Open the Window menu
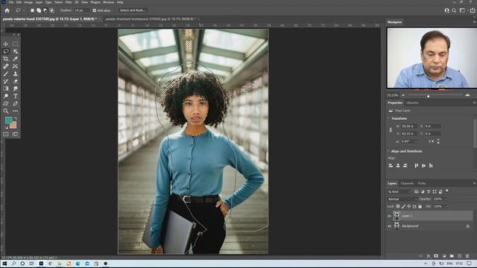The width and height of the screenshot is (477, 268). click(108, 2)
